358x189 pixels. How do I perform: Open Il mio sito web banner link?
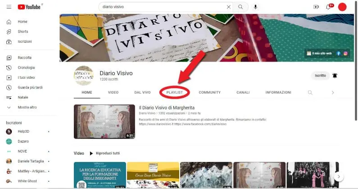click(x=319, y=53)
